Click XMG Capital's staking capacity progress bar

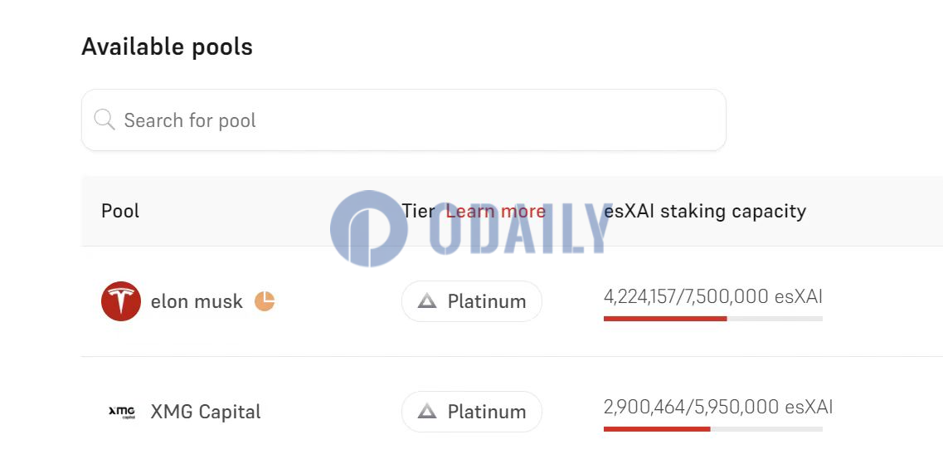click(x=712, y=429)
